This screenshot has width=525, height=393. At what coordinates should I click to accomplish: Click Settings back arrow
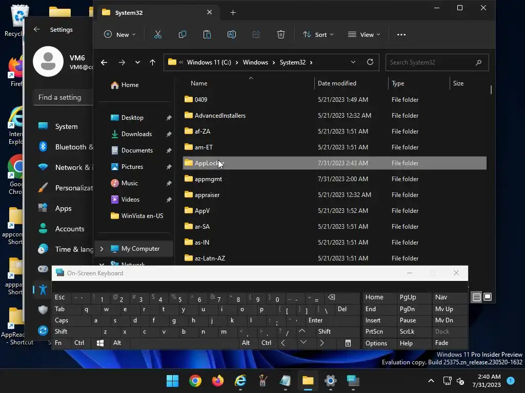click(37, 29)
